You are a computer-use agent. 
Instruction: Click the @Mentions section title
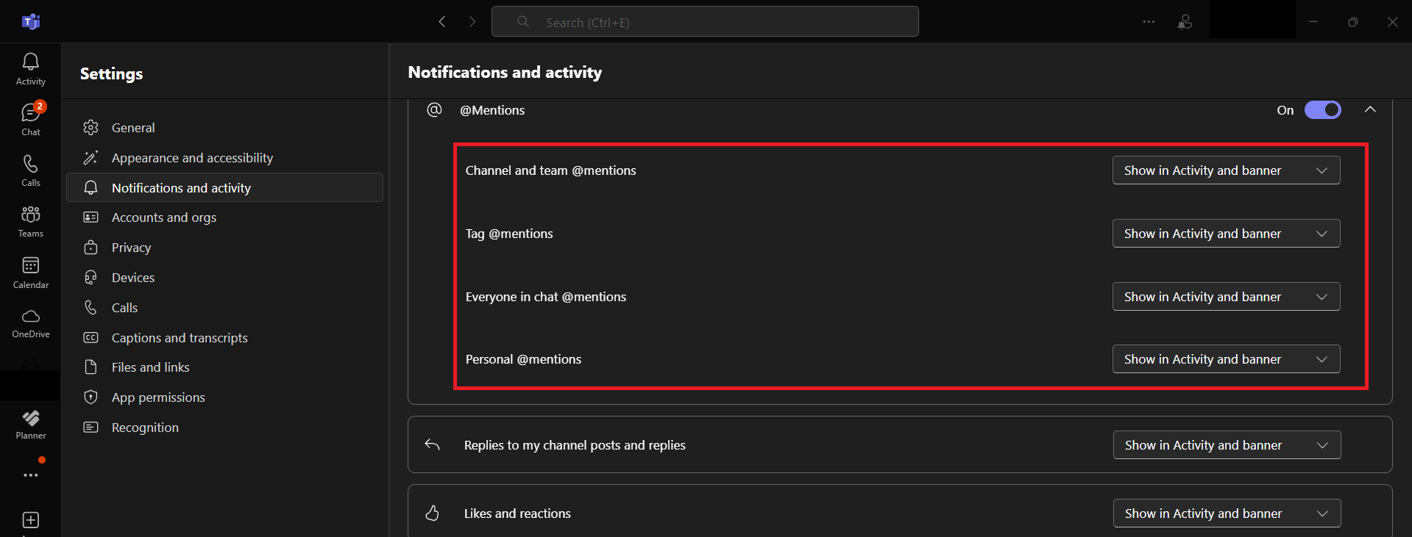coord(492,109)
